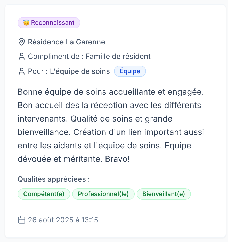Viewport: 228px width, 242px height.
Task: Select the Reconnaissant sentiment badge
Action: [x=49, y=22]
